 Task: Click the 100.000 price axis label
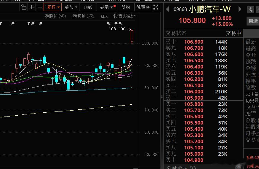(x=150, y=44)
